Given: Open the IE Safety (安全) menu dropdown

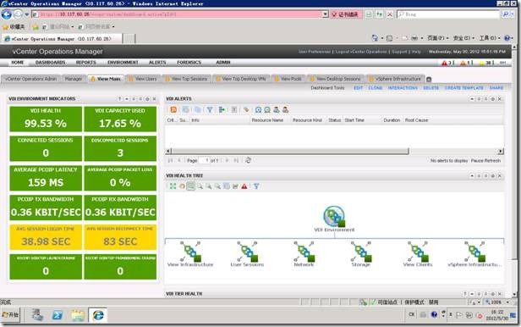Looking at the screenshot, I should (463, 38).
